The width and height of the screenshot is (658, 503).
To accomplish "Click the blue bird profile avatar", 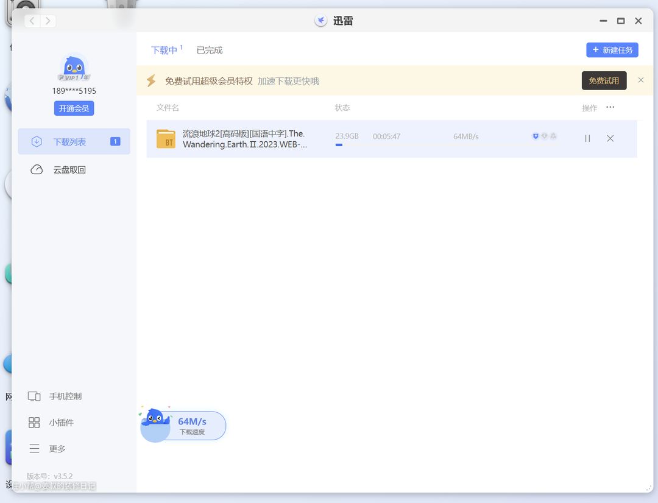I will (x=74, y=68).
